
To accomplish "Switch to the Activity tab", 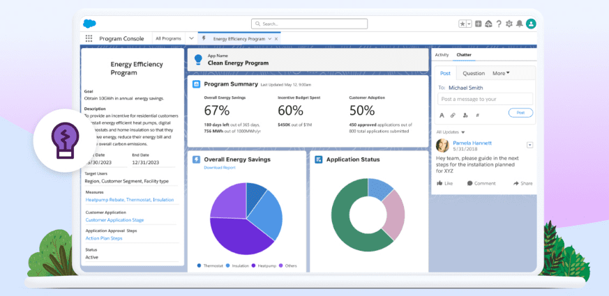I will [x=442, y=54].
